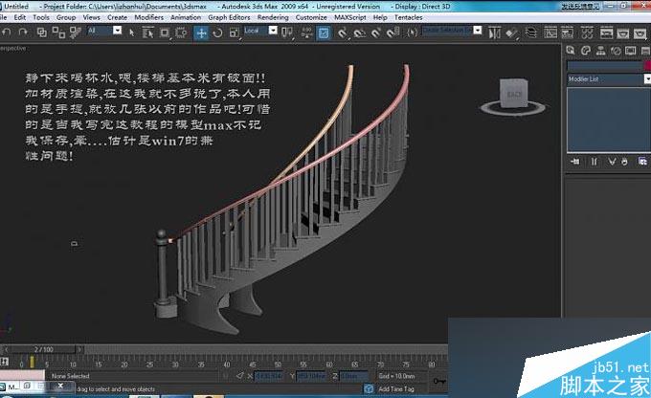The image size is (651, 398).
Task: Open the Graph Editors menu
Action: tap(229, 17)
